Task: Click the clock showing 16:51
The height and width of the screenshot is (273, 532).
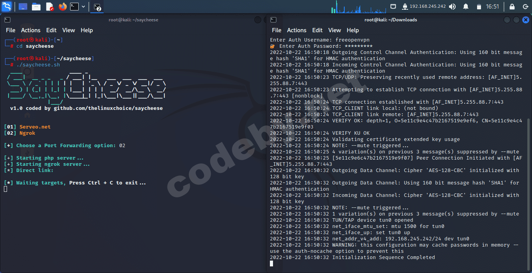Action: (x=493, y=7)
